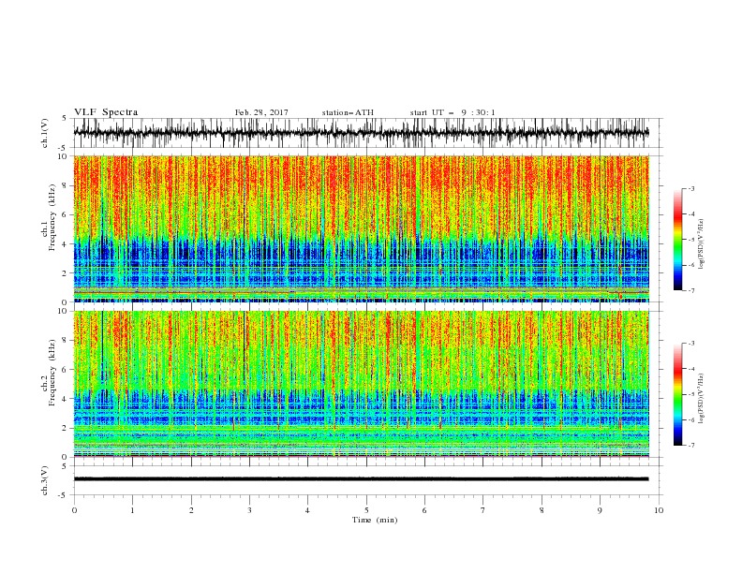Click the 'station=ATH' label
742x573 pixels.
[x=348, y=112]
